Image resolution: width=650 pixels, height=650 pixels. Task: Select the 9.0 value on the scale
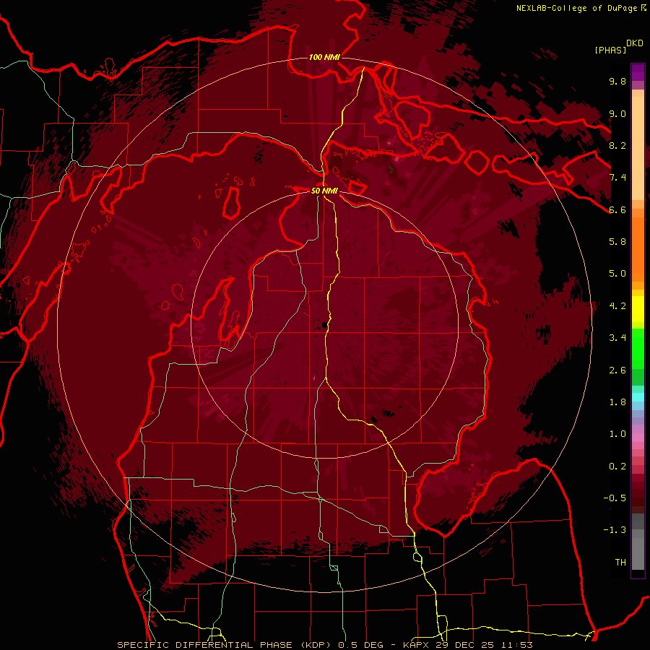tap(617, 113)
